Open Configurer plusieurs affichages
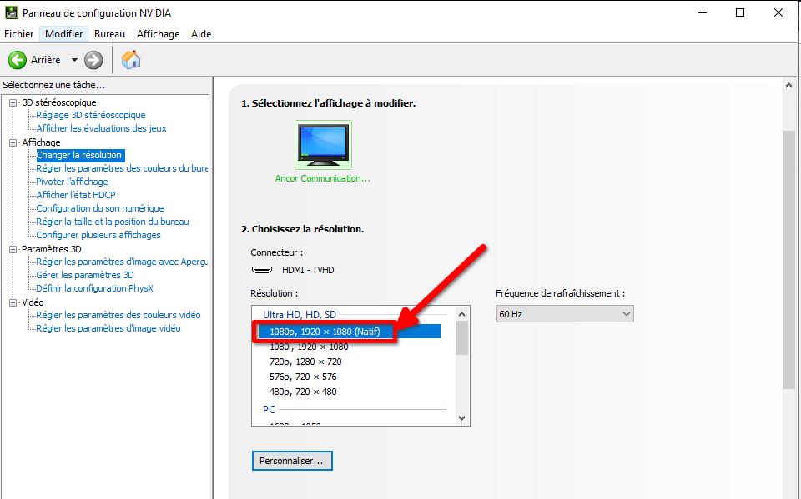Image resolution: width=801 pixels, height=499 pixels. tap(98, 235)
